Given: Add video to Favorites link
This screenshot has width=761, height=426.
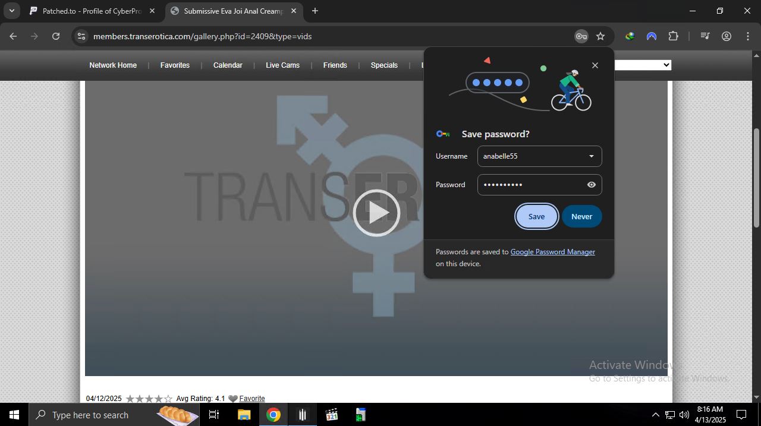Looking at the screenshot, I should coord(251,399).
